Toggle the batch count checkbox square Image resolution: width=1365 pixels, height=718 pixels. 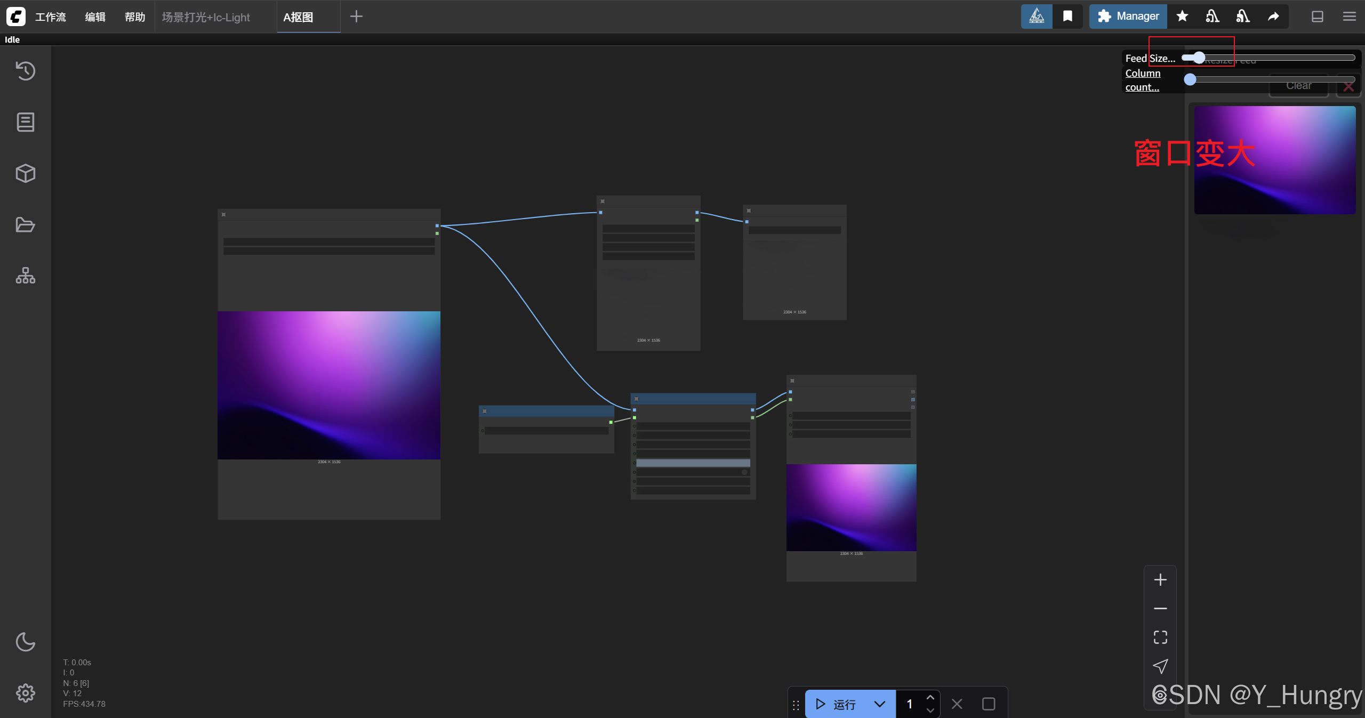coord(988,704)
